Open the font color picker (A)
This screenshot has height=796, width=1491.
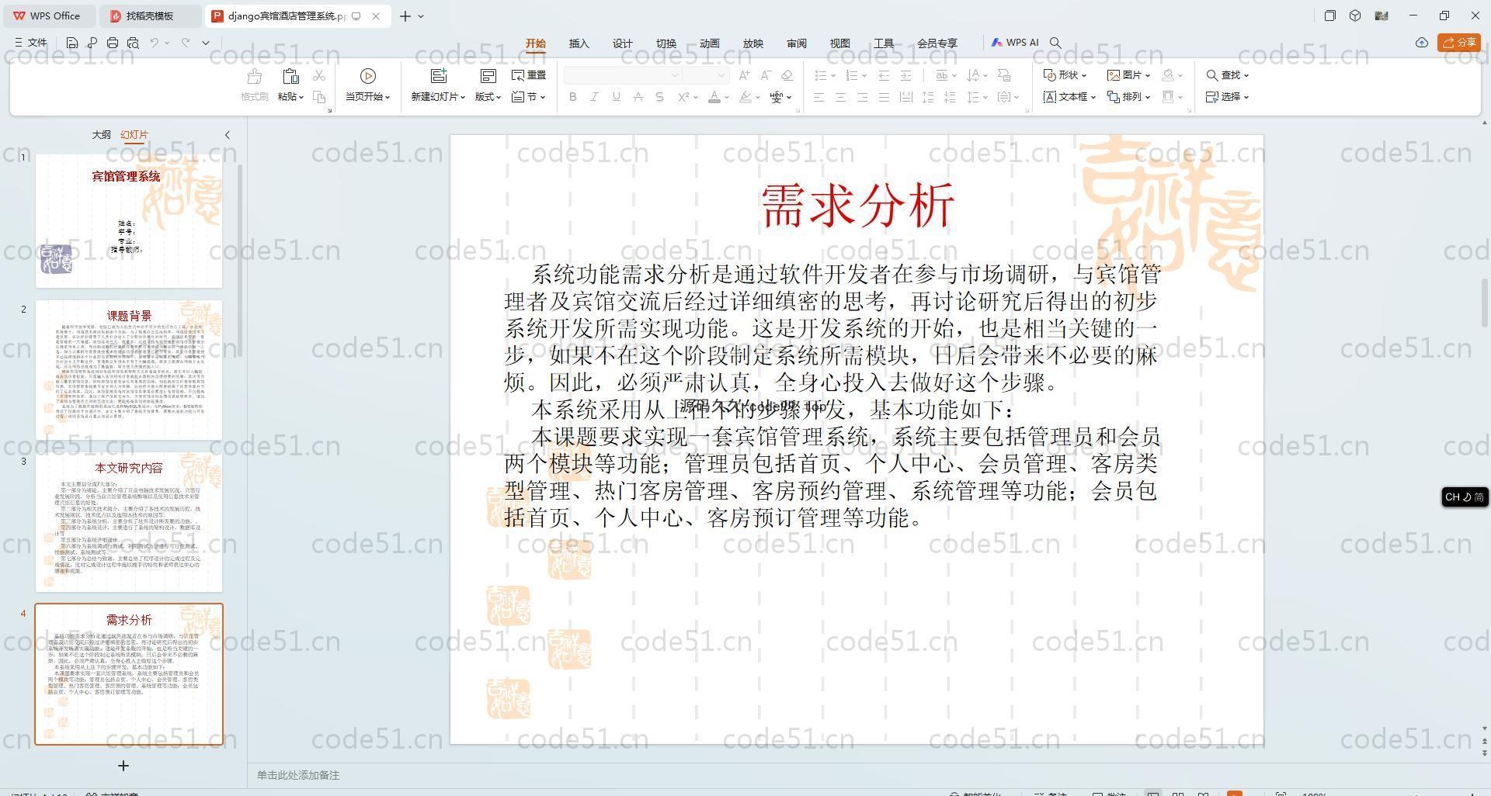tap(714, 97)
